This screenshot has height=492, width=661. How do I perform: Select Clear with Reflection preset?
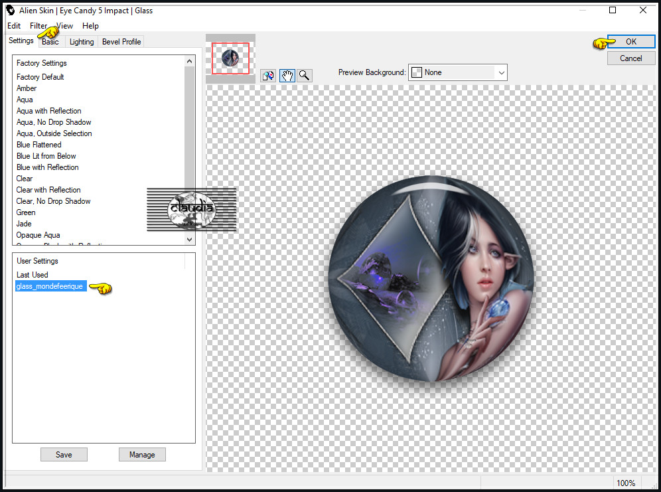coord(48,190)
